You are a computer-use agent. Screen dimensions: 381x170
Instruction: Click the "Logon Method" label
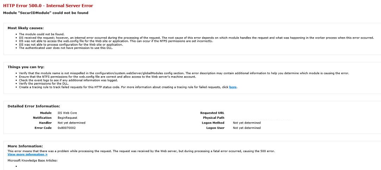click(x=213, y=123)
